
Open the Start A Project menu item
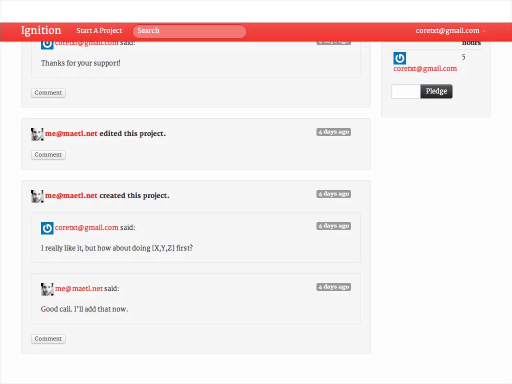[99, 31]
